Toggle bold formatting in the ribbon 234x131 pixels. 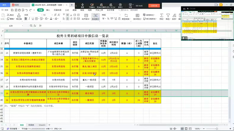[26, 19]
